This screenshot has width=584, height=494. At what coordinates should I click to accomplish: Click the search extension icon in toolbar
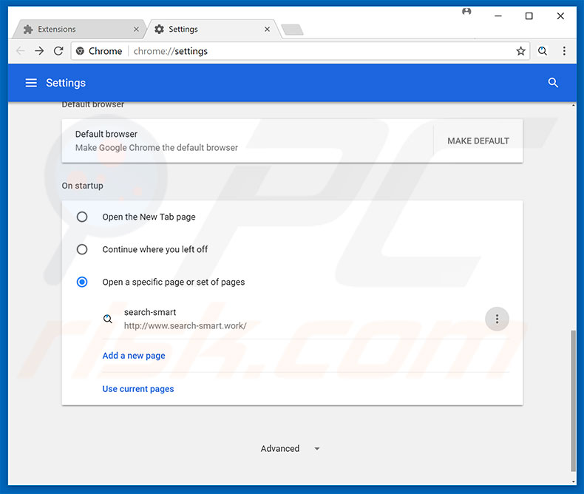[x=543, y=51]
